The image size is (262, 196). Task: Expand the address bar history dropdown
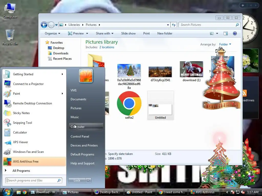coord(168,25)
